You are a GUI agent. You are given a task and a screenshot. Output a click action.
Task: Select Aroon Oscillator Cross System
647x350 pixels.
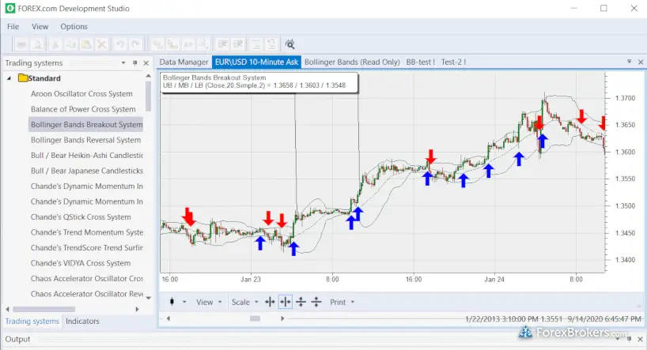click(81, 93)
